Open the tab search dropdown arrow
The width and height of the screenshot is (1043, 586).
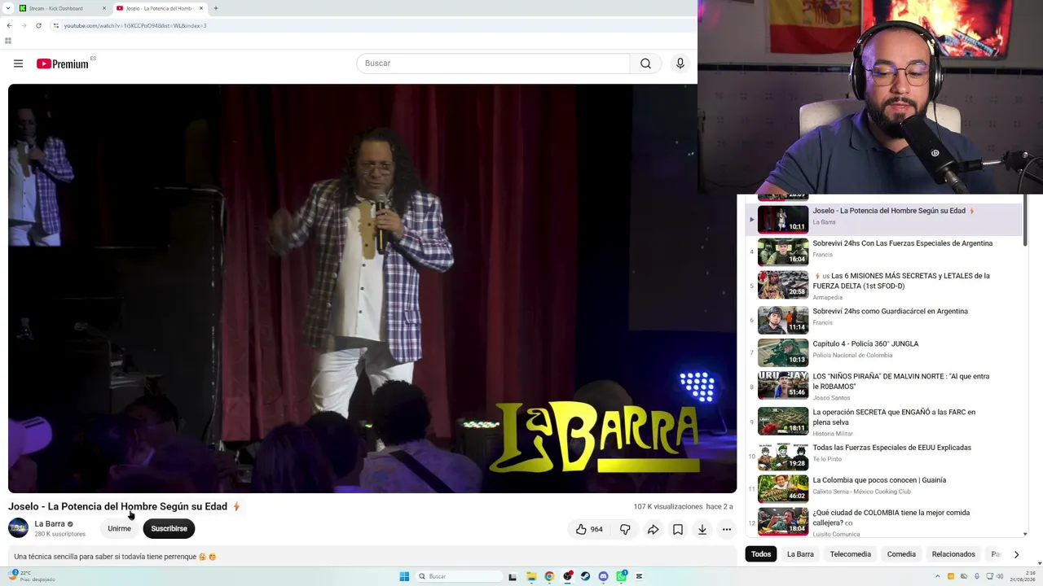click(9, 8)
